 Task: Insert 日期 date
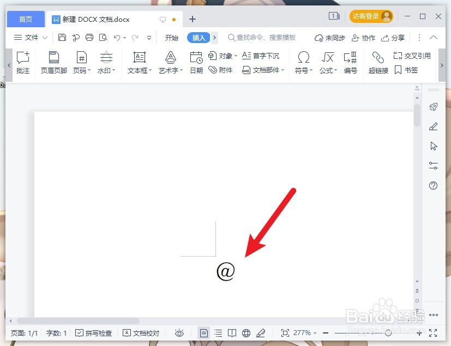point(196,63)
